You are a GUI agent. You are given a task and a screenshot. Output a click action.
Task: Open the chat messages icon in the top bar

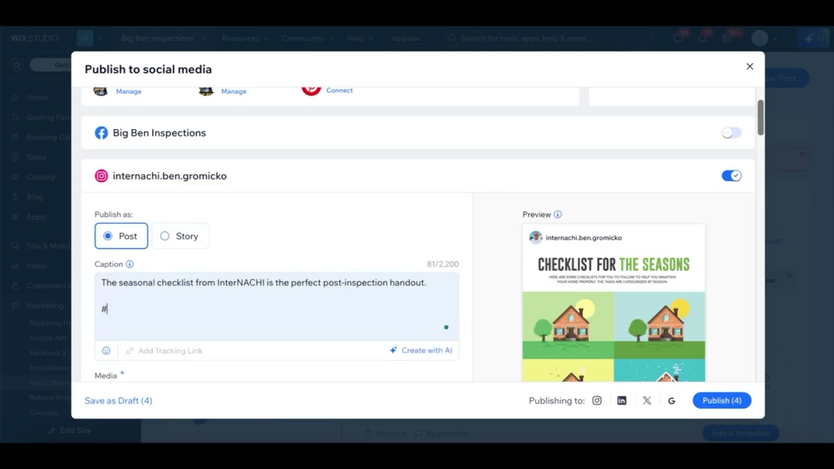pos(678,38)
